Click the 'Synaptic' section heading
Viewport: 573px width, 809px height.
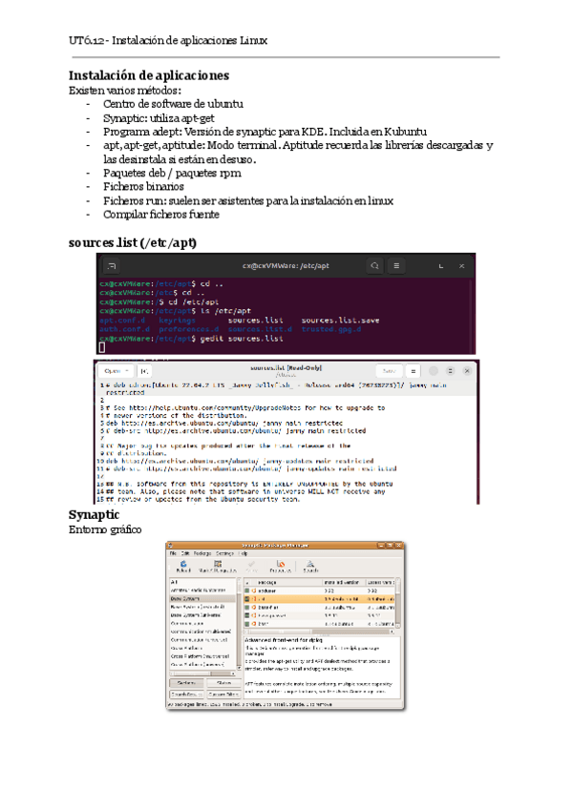[x=94, y=514]
